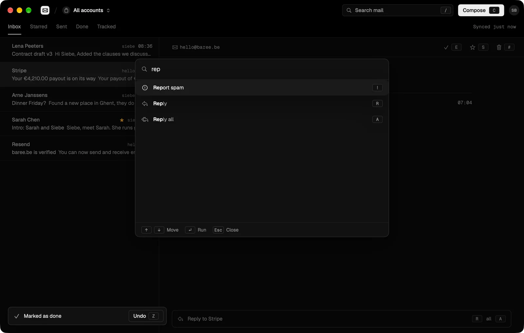Screen dimensions: 524x333
Task: Click the magnifier icon in Search mail
Action: (349, 10)
